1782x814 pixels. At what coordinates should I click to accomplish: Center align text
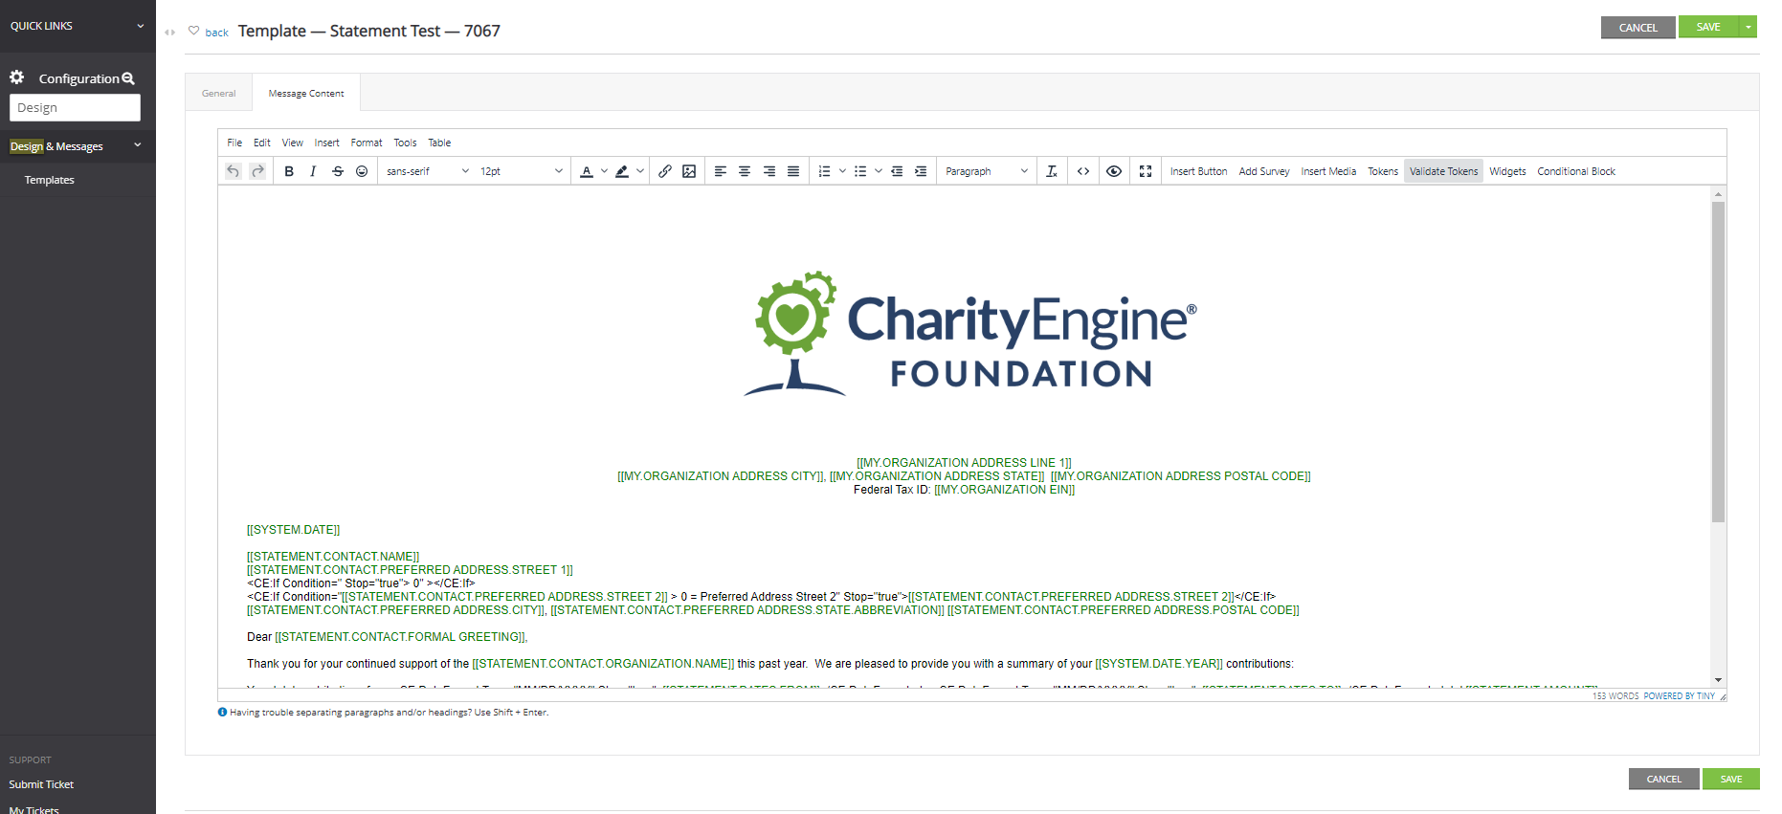(x=745, y=171)
